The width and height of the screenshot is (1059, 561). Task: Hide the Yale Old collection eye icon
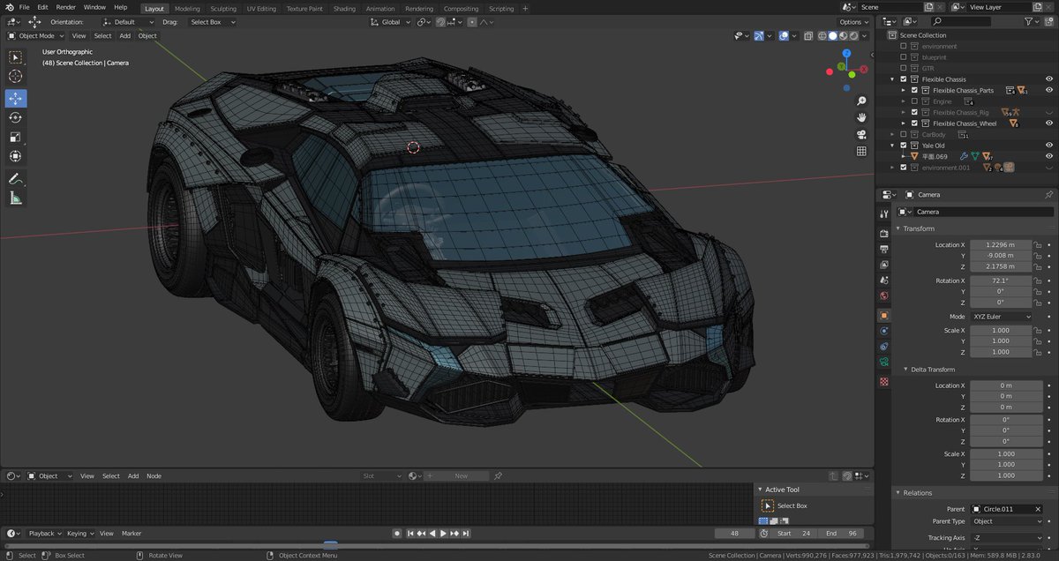tap(1048, 146)
